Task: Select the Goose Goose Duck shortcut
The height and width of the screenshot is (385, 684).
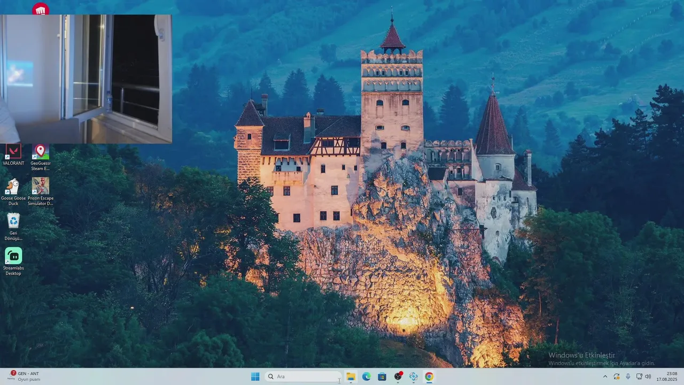Action: tap(13, 192)
